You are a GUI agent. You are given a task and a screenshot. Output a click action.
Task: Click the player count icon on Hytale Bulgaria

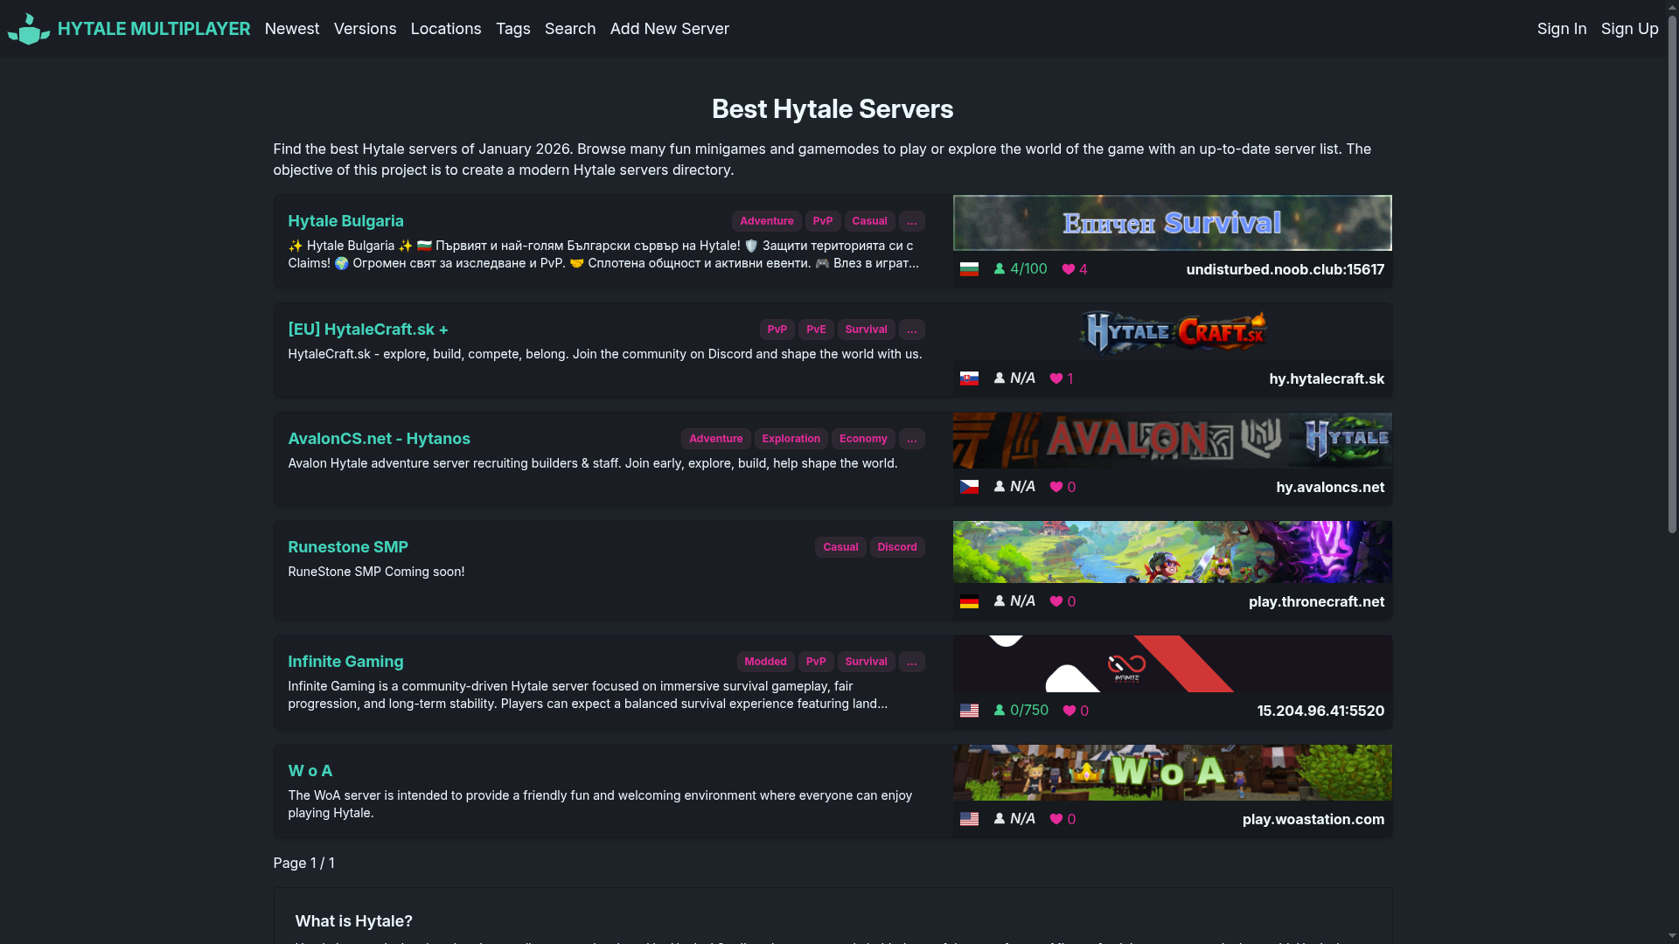coord(999,269)
